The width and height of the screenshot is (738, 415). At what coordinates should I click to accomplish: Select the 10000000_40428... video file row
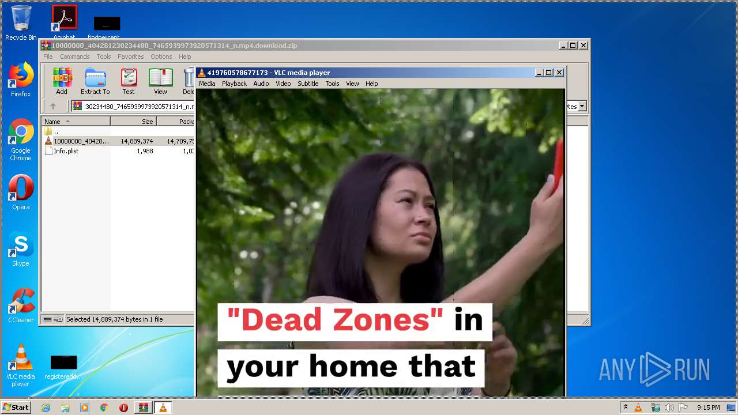[x=118, y=141]
